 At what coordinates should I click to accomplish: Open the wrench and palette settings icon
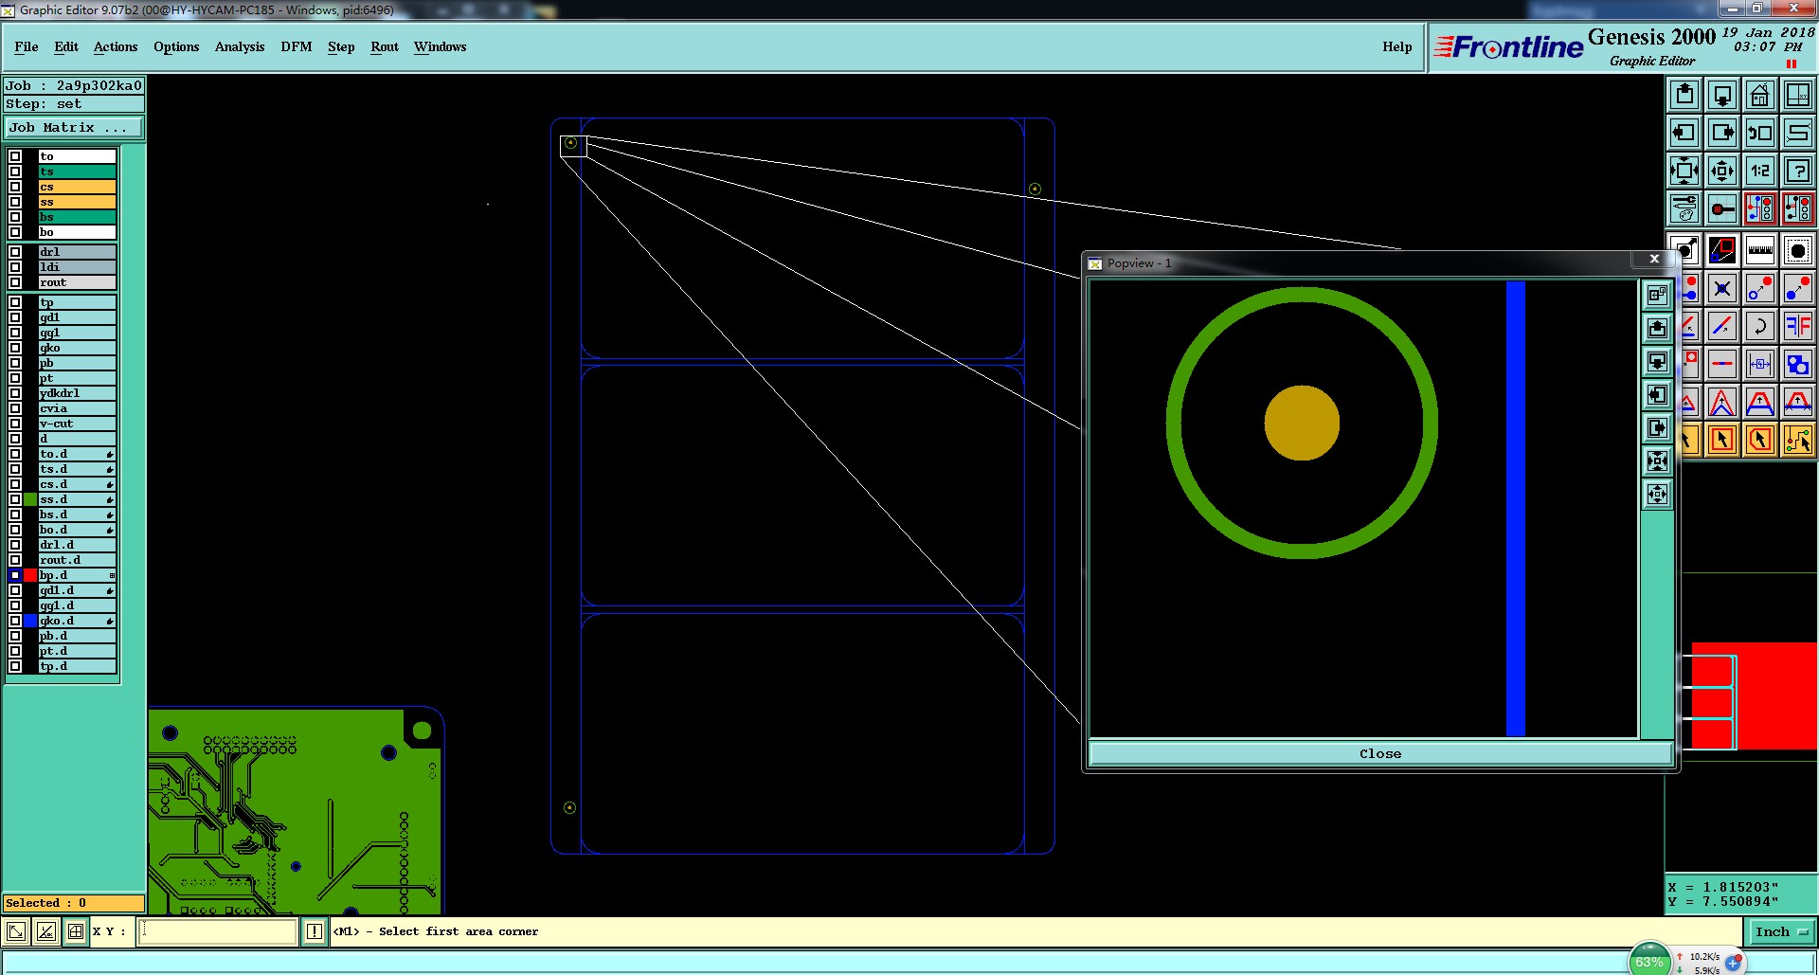coord(1684,208)
